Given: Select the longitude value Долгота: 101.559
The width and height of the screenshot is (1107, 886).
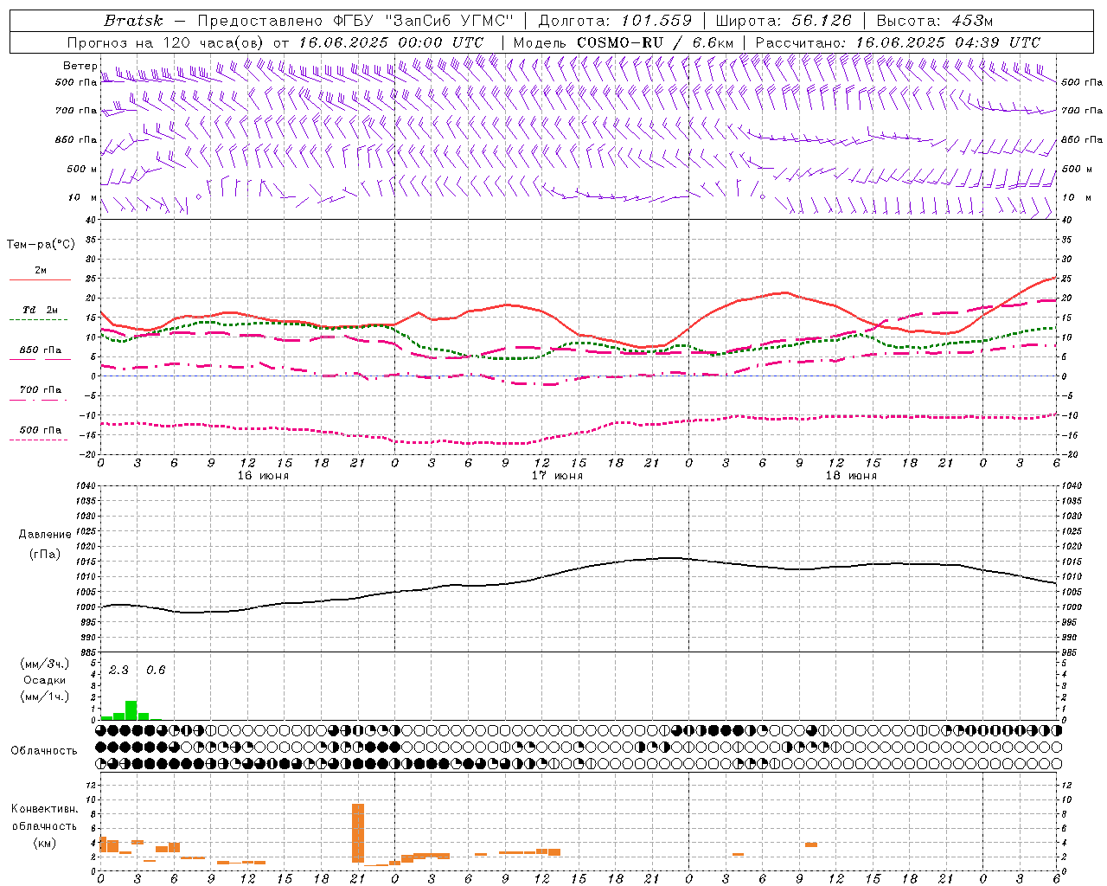Looking at the screenshot, I should 615,21.
